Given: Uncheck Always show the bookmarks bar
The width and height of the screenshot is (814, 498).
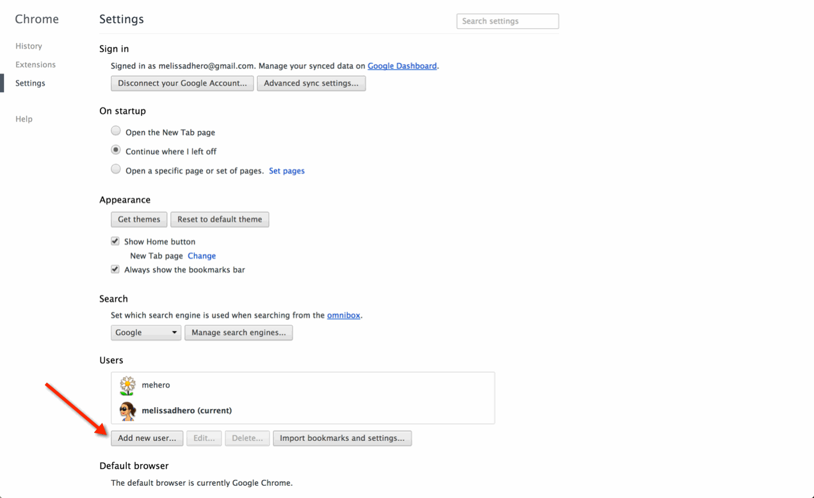Looking at the screenshot, I should point(115,269).
